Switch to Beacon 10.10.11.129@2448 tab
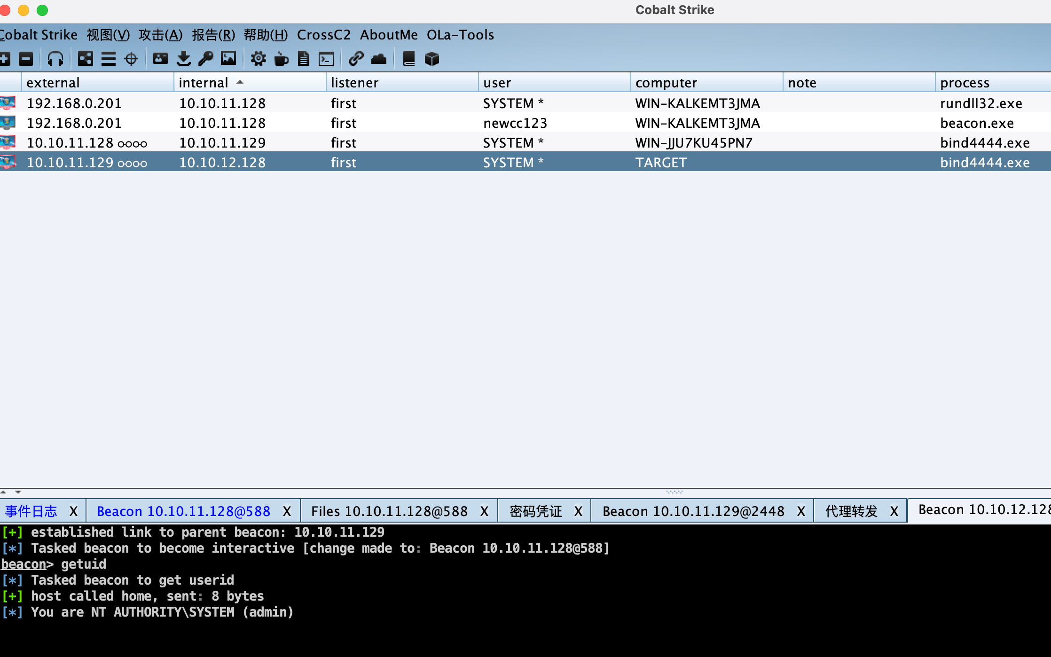 click(x=693, y=511)
